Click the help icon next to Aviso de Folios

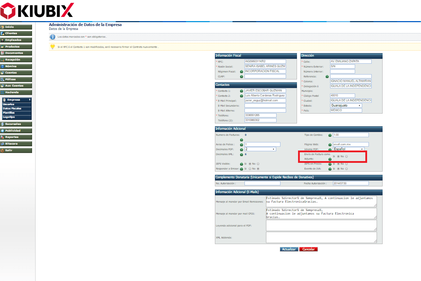242,144
